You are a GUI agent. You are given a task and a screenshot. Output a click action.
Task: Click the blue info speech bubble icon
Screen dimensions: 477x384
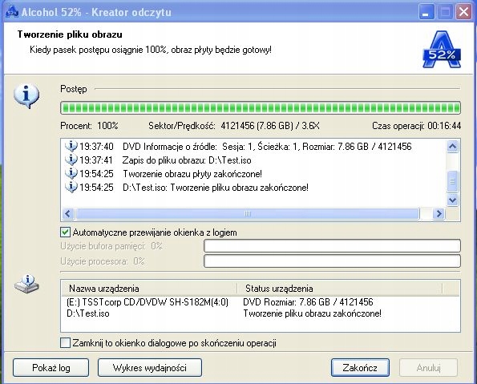point(26,96)
